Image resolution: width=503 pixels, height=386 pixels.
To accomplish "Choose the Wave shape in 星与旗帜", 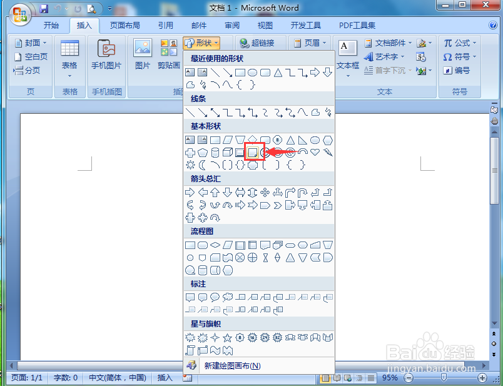I will point(215,350).
